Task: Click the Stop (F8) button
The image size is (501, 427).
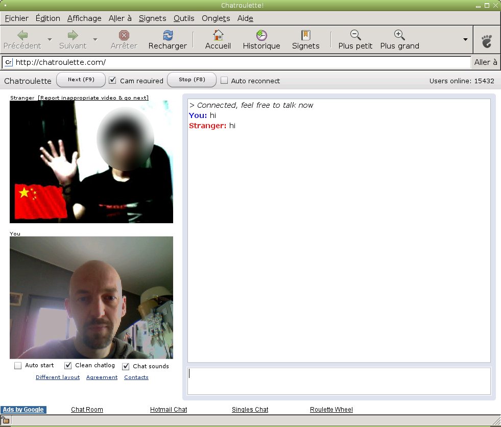Action: click(x=192, y=80)
